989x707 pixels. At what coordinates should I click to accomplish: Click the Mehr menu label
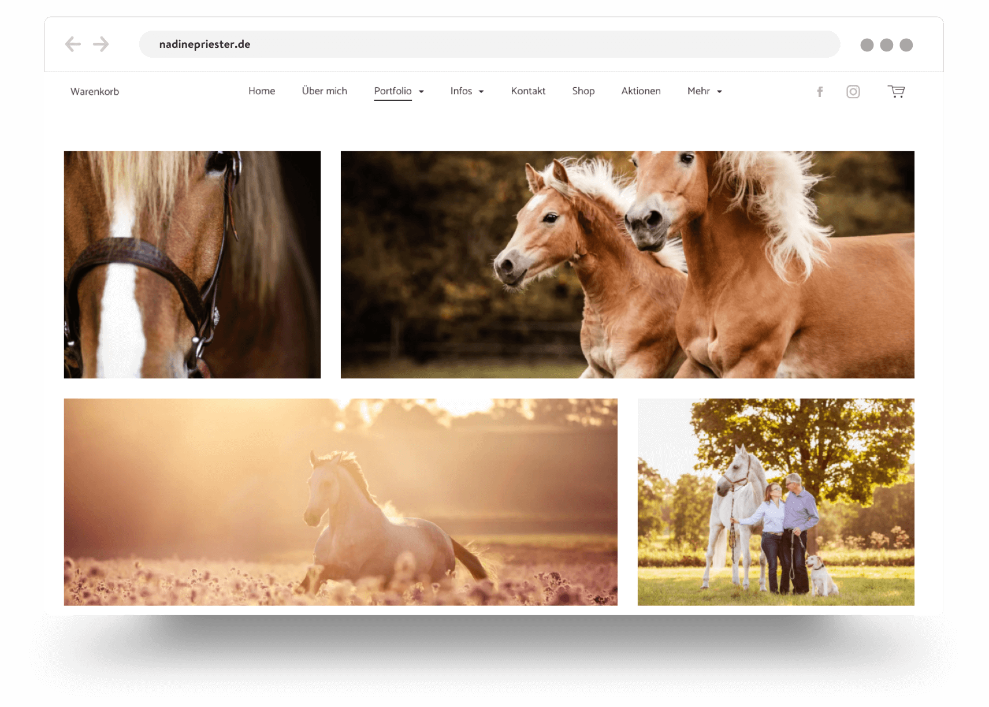(x=698, y=91)
